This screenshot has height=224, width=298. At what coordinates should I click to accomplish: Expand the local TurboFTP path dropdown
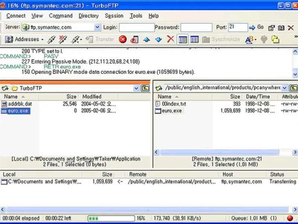click(x=136, y=88)
